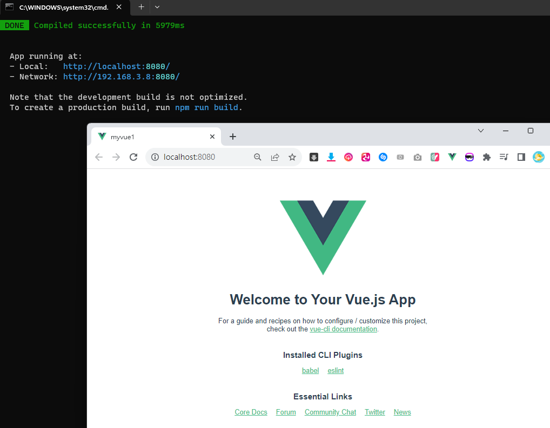Open the http://localhost:8080/ link in terminal
Viewport: 550px width, 428px height.
click(x=117, y=66)
